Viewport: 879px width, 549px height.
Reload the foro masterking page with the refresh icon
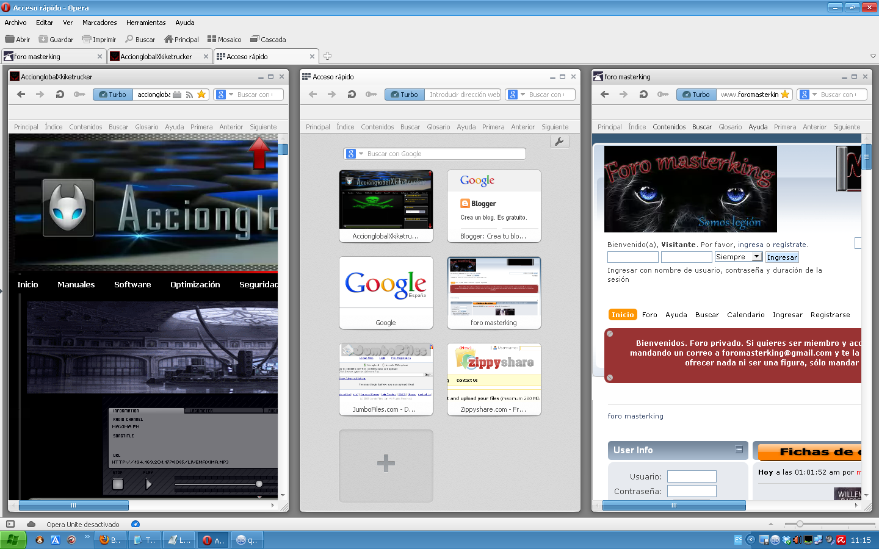tap(643, 95)
